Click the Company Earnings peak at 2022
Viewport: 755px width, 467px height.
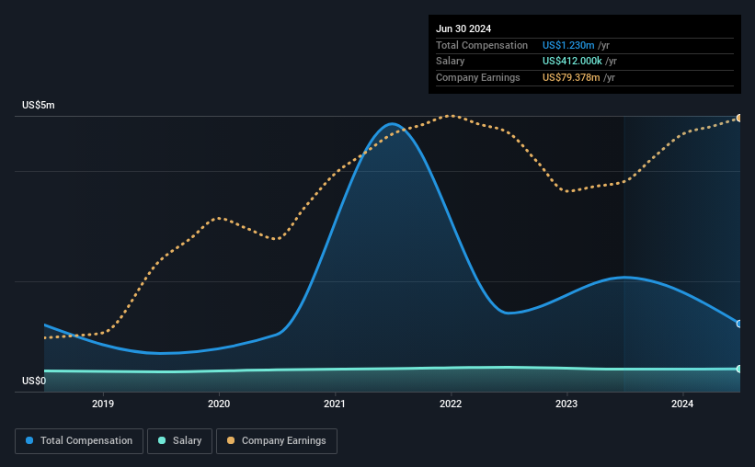click(x=451, y=116)
